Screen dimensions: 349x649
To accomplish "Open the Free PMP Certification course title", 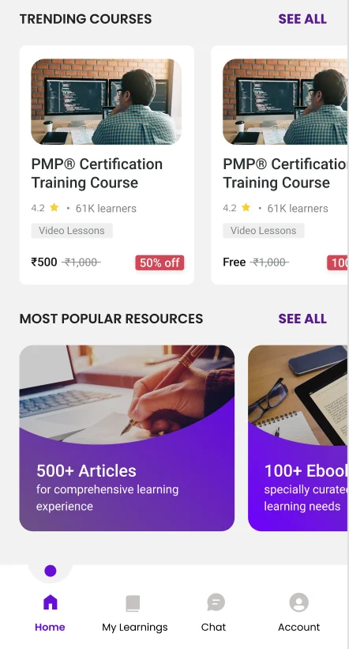I will (x=285, y=173).
